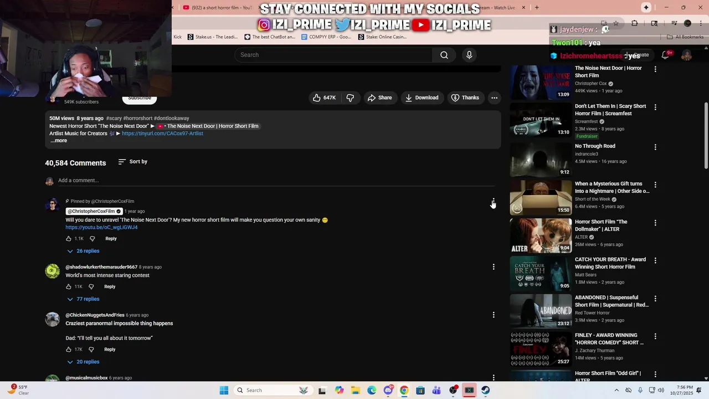Open options for ChickenNuggetsAndFries comment

click(494, 315)
